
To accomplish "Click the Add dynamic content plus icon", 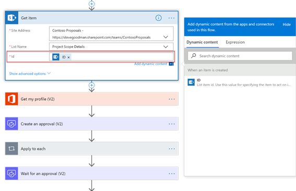I will coord(171,64).
